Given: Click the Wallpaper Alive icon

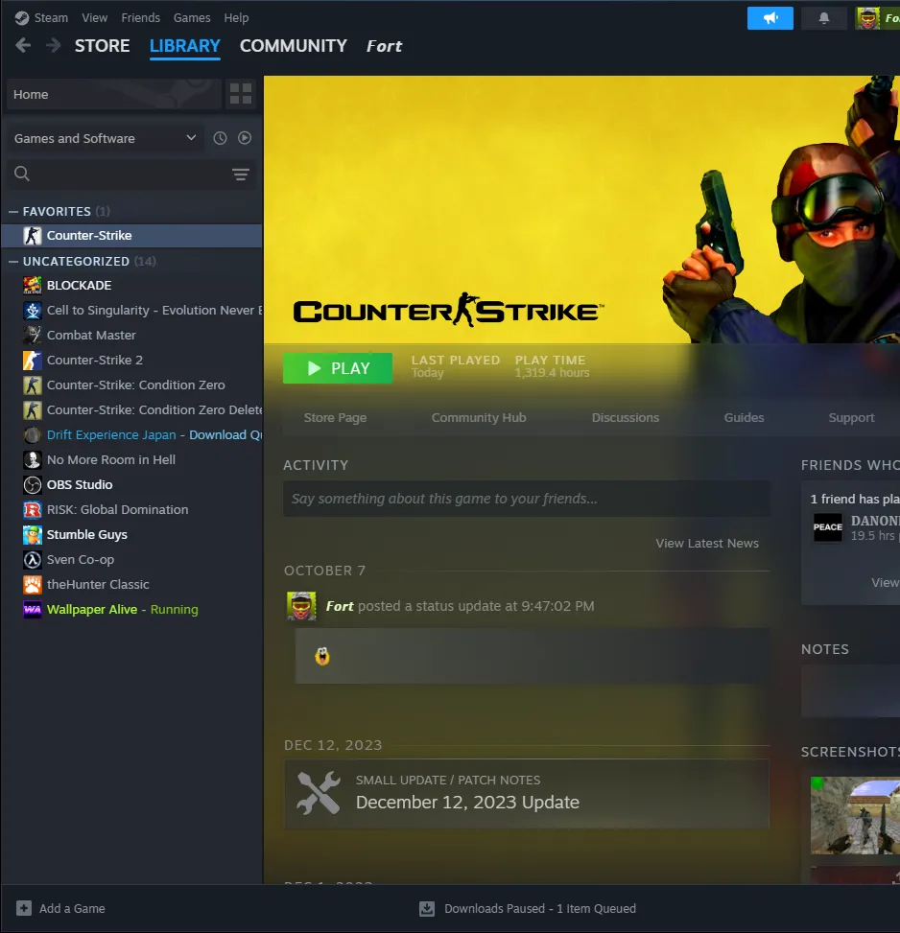Looking at the screenshot, I should click(x=33, y=611).
